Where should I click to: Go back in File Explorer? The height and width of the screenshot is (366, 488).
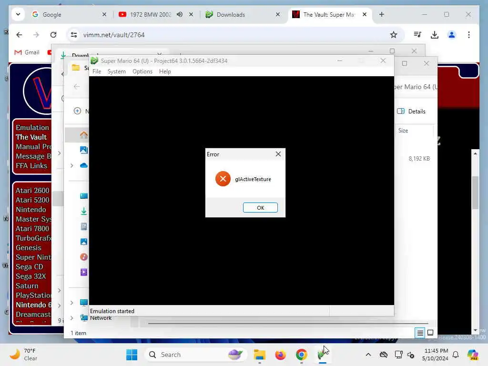[x=77, y=87]
